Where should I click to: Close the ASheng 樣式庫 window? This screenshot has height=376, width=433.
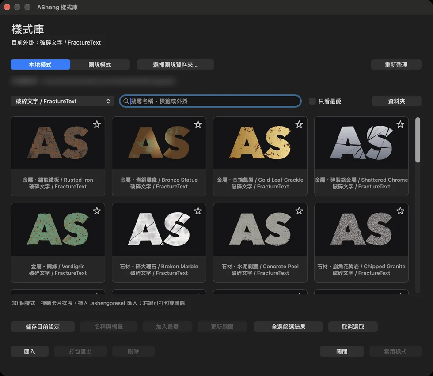point(7,7)
